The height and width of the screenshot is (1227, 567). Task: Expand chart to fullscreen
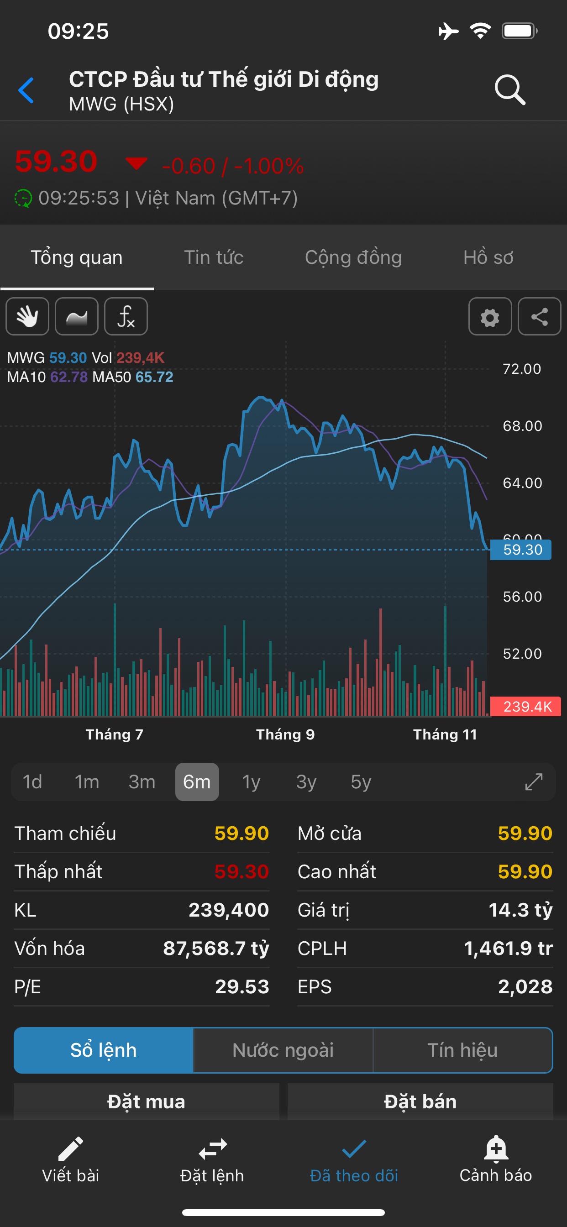point(534,781)
